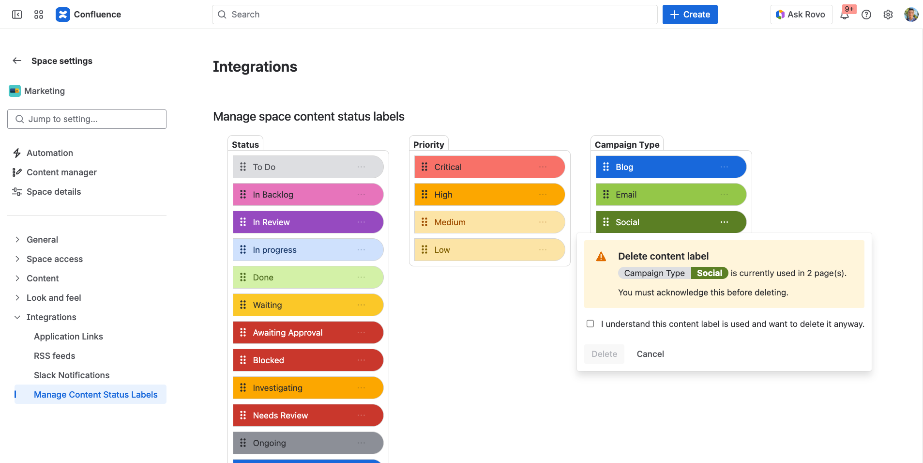
Task: Open Ask Rovo assistant
Action: coord(801,15)
